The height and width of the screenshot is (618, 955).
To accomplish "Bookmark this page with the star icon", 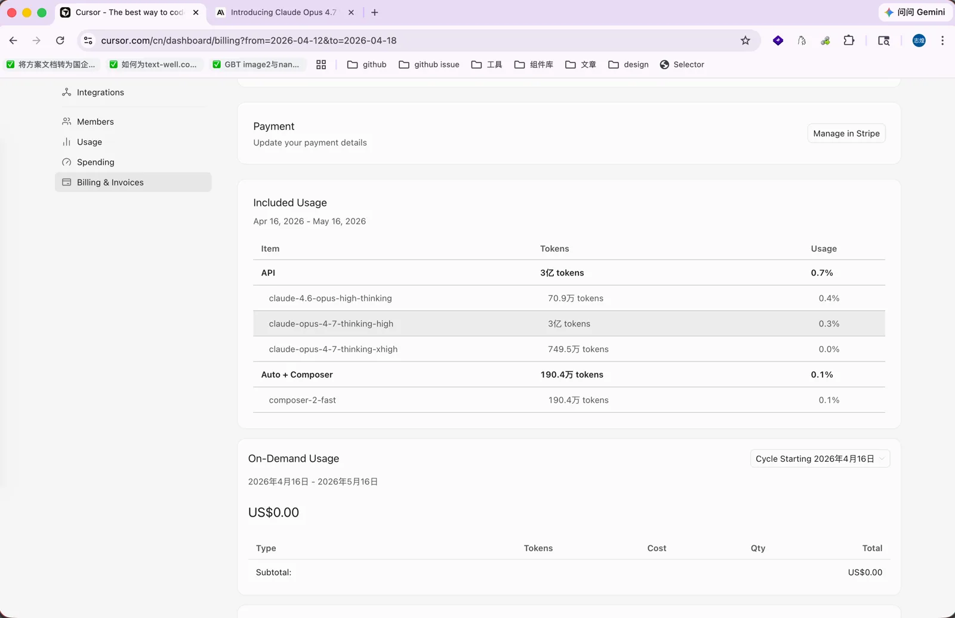I will coord(745,41).
